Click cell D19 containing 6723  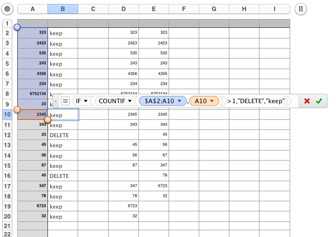tap(123, 206)
